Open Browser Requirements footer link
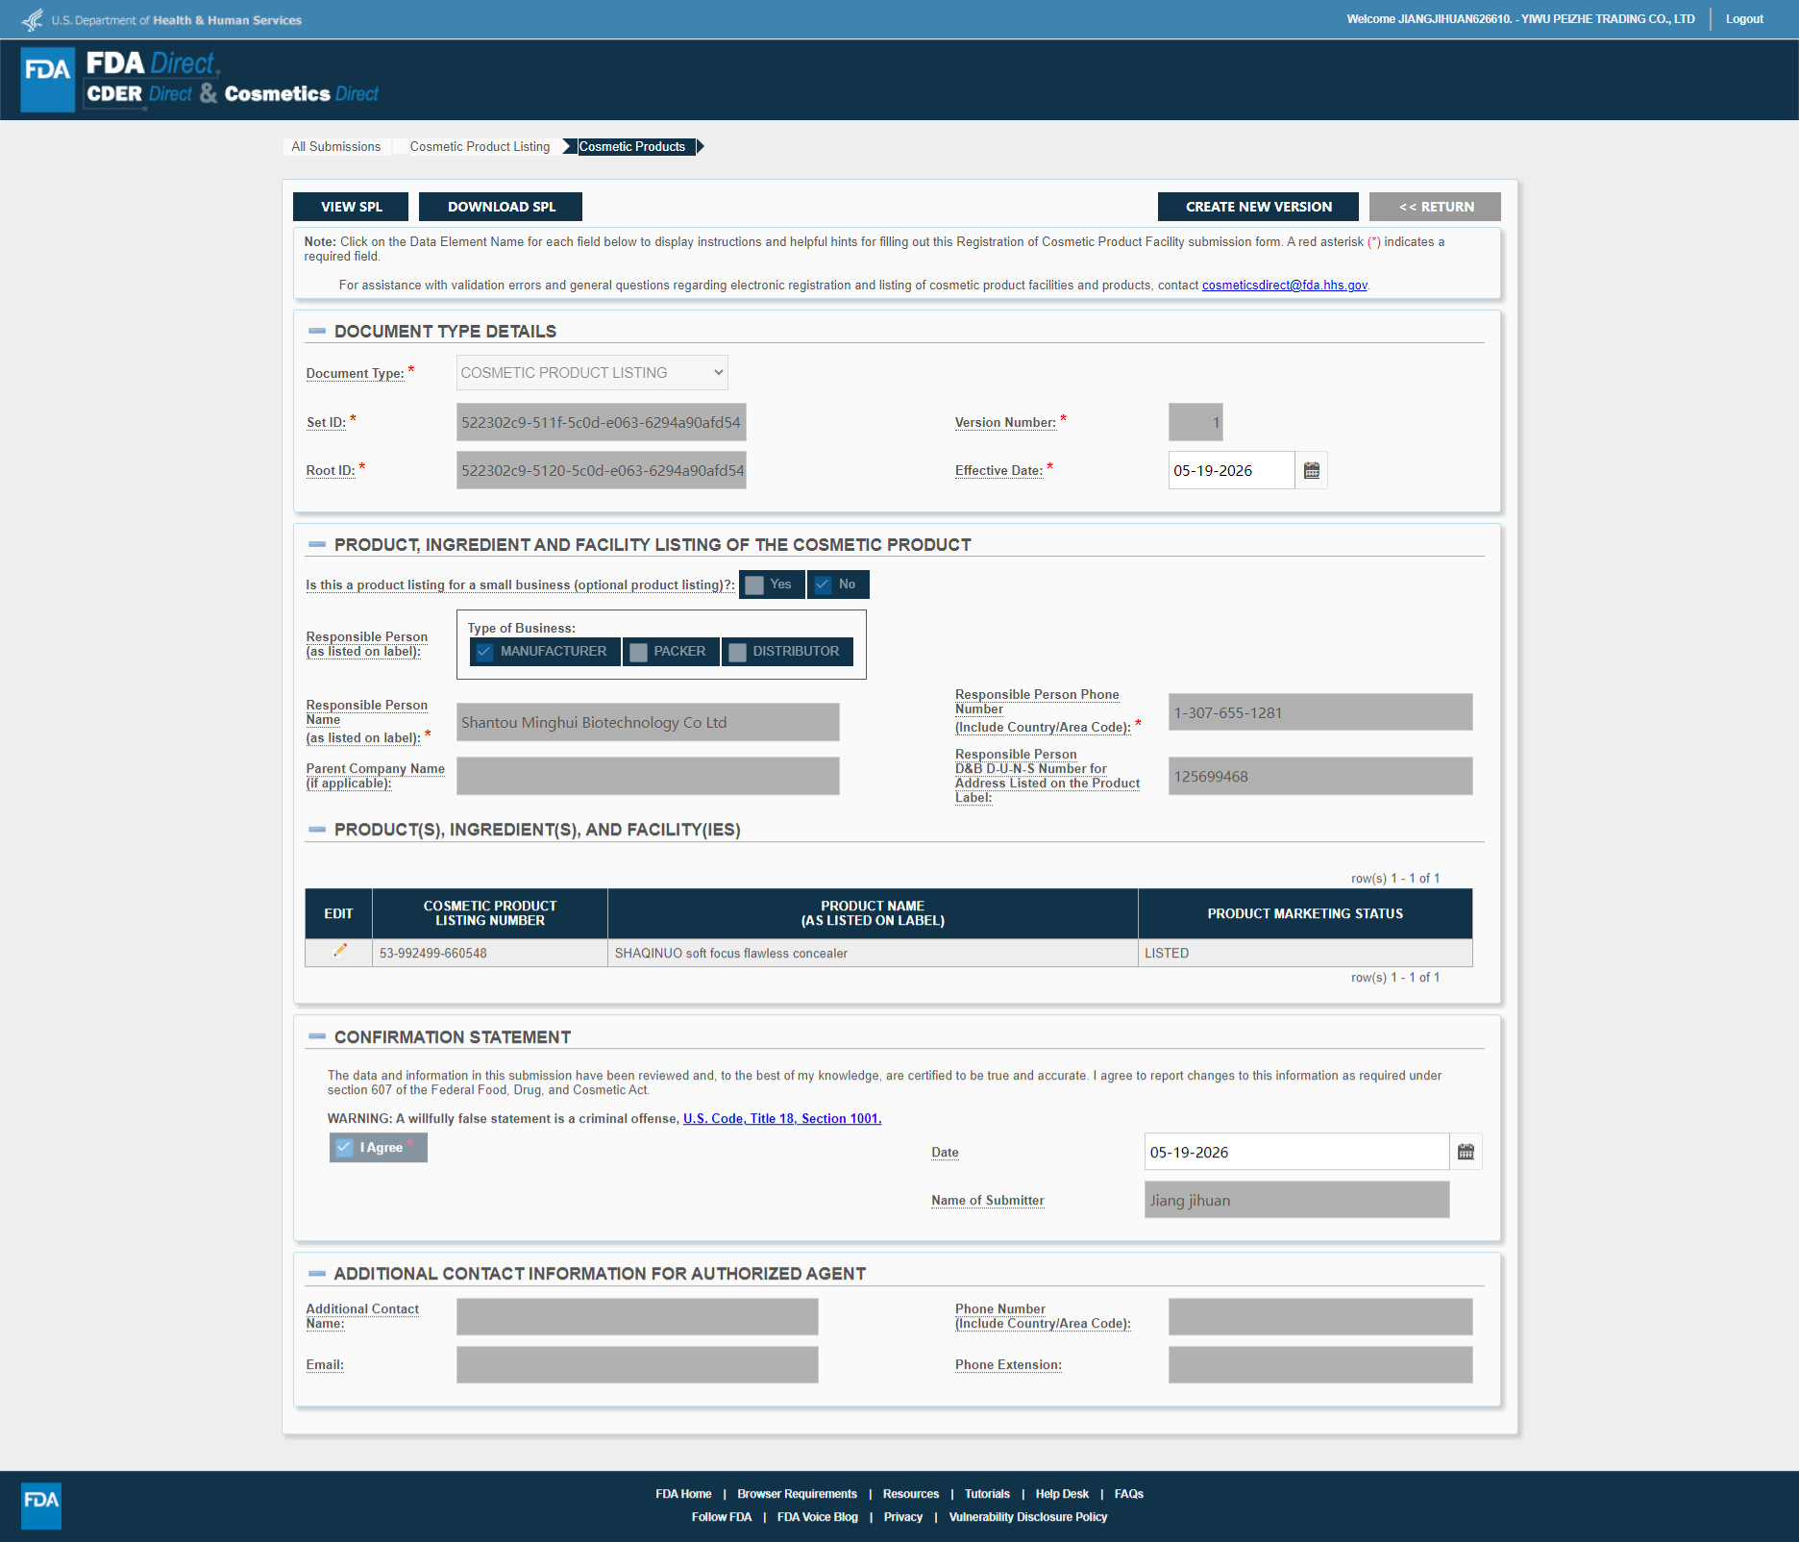Viewport: 1799px width, 1542px height. 797,1494
